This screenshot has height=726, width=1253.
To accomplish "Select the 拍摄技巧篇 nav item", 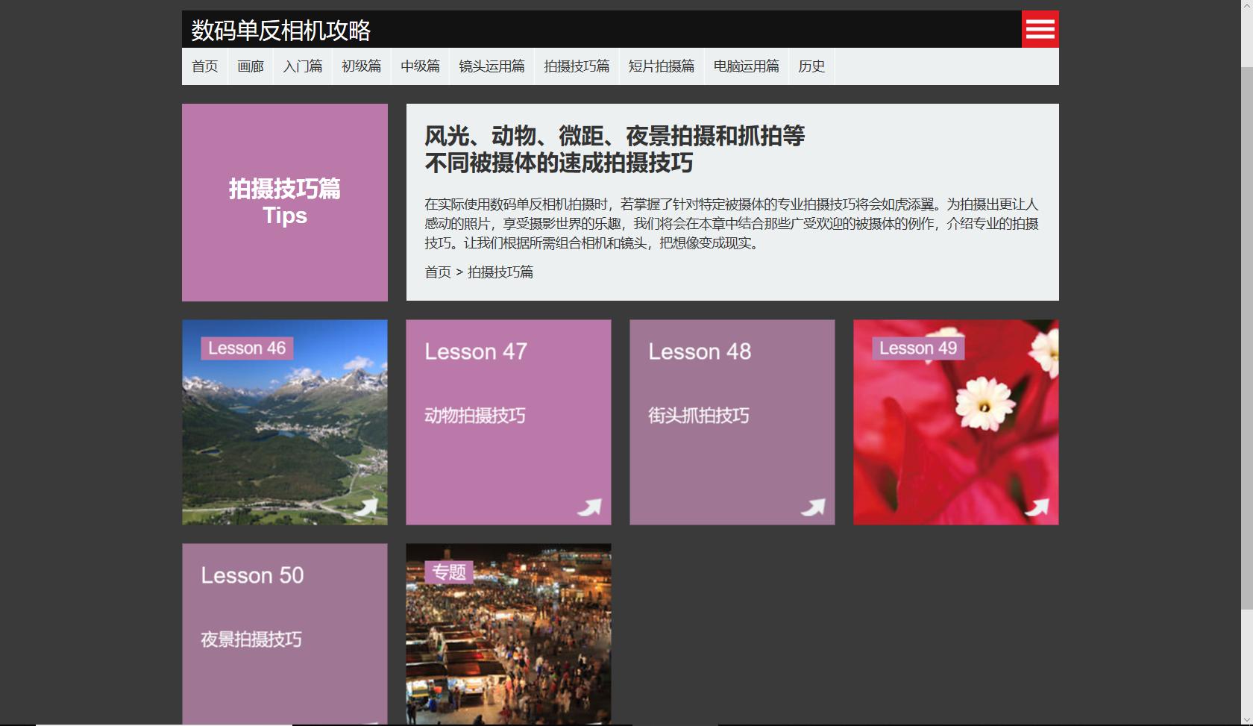I will (x=577, y=66).
